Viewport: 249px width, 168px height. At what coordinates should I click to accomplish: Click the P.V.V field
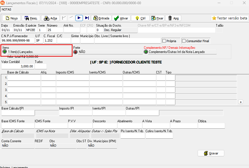point(80,126)
